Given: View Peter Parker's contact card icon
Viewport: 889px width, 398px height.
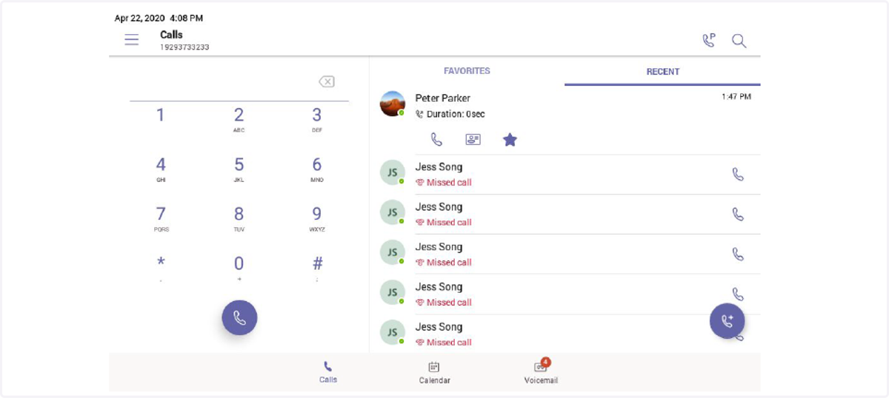Looking at the screenshot, I should tap(473, 139).
